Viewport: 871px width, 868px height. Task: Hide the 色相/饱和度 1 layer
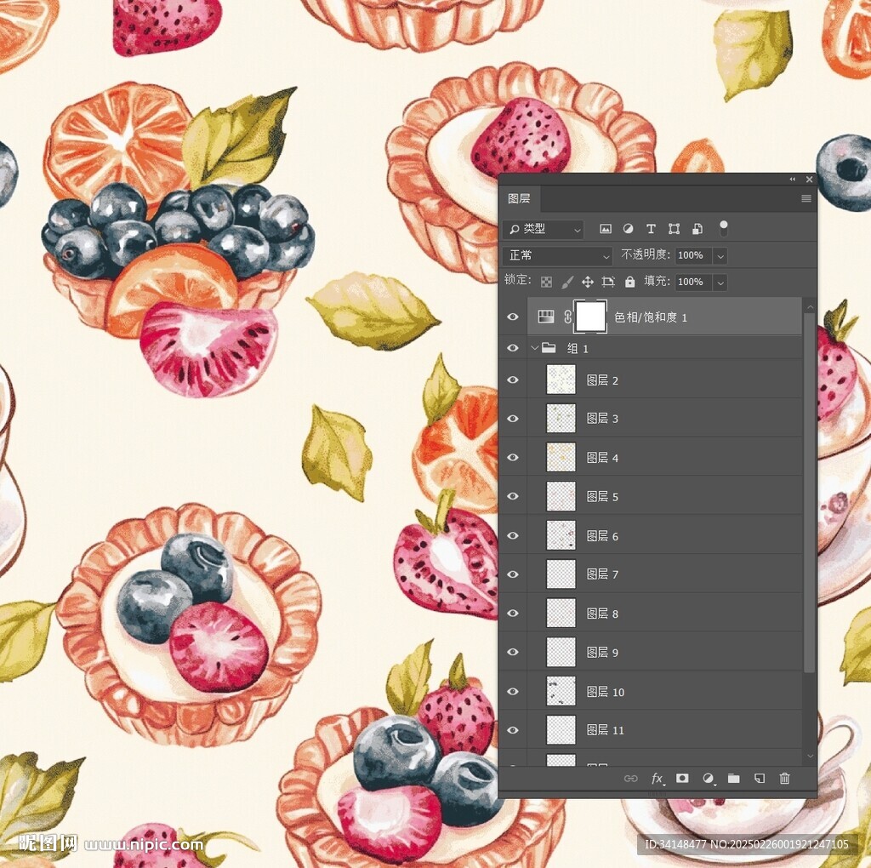512,317
